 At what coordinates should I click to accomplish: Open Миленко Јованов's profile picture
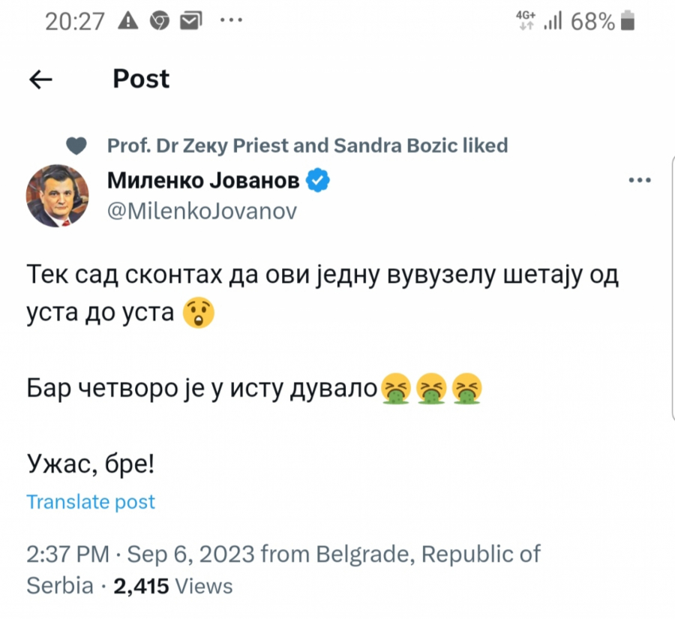58,196
